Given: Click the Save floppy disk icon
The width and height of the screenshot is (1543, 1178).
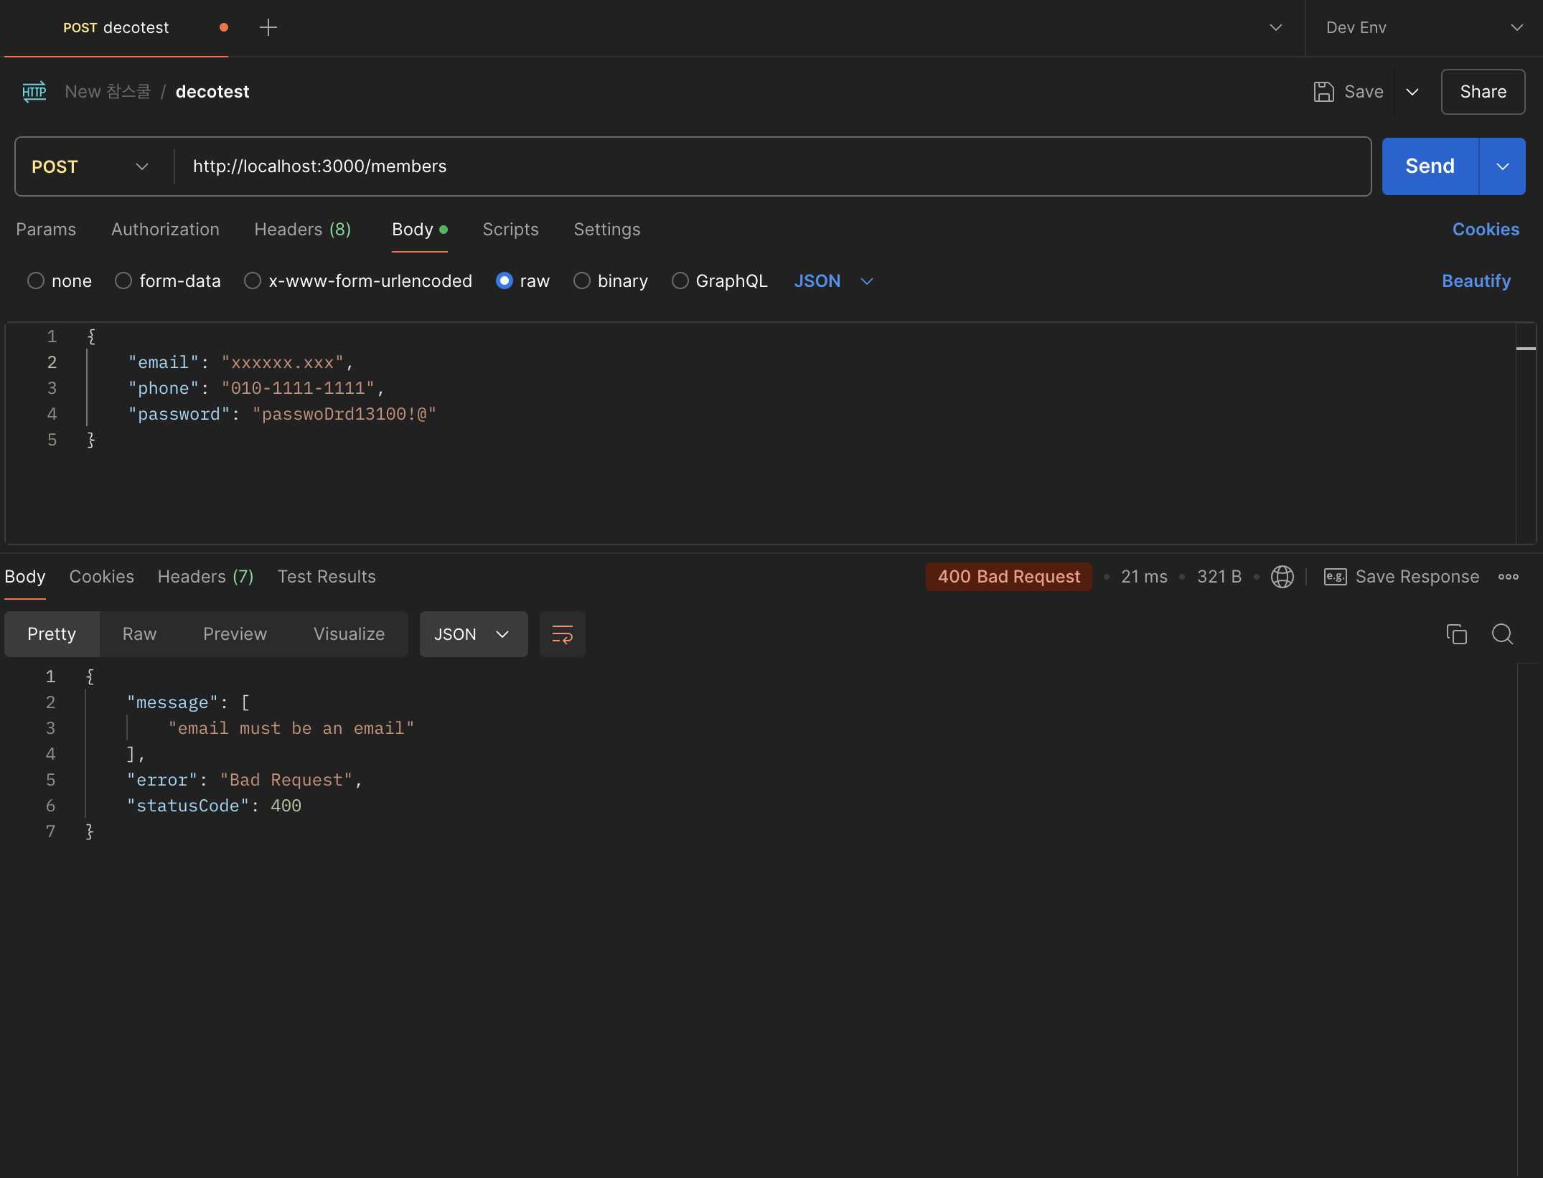Looking at the screenshot, I should tap(1323, 92).
